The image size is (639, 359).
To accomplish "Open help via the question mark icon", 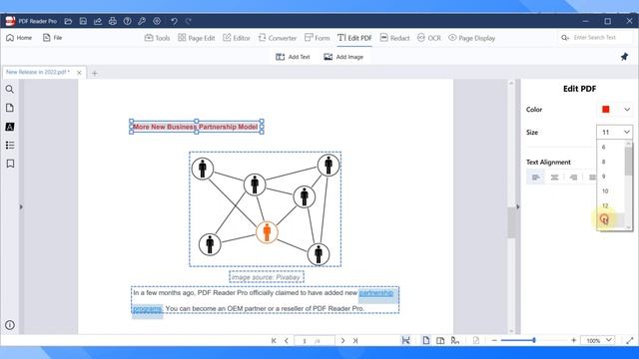I will [x=127, y=21].
